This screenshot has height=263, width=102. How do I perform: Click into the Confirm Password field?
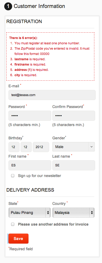coord(74,116)
